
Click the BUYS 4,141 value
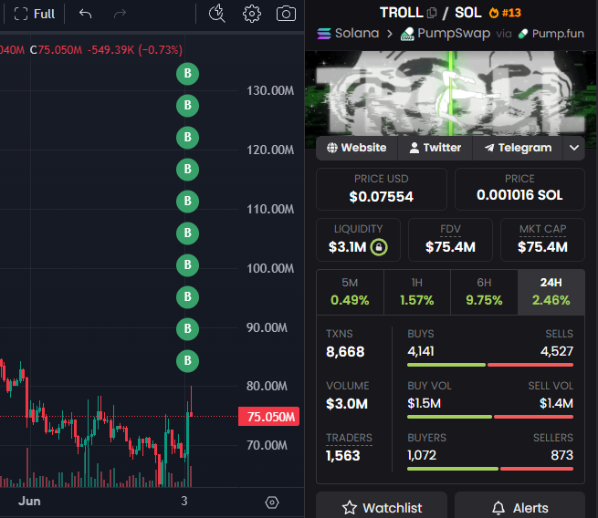point(421,351)
